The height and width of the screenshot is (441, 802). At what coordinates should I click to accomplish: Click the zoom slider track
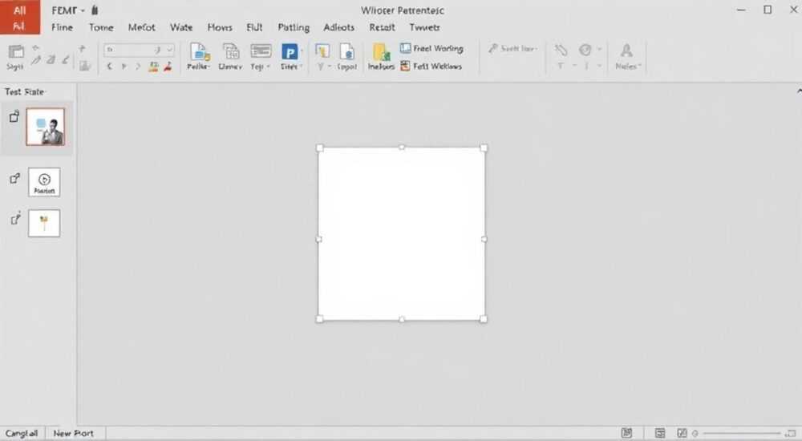[x=742, y=433]
